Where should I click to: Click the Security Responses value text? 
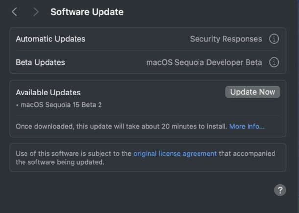(x=226, y=39)
